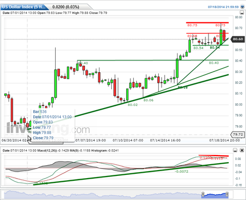246x200 pixels.
Task: Click the 07/07/2014 19:00 axis date
Action: coord(90,140)
